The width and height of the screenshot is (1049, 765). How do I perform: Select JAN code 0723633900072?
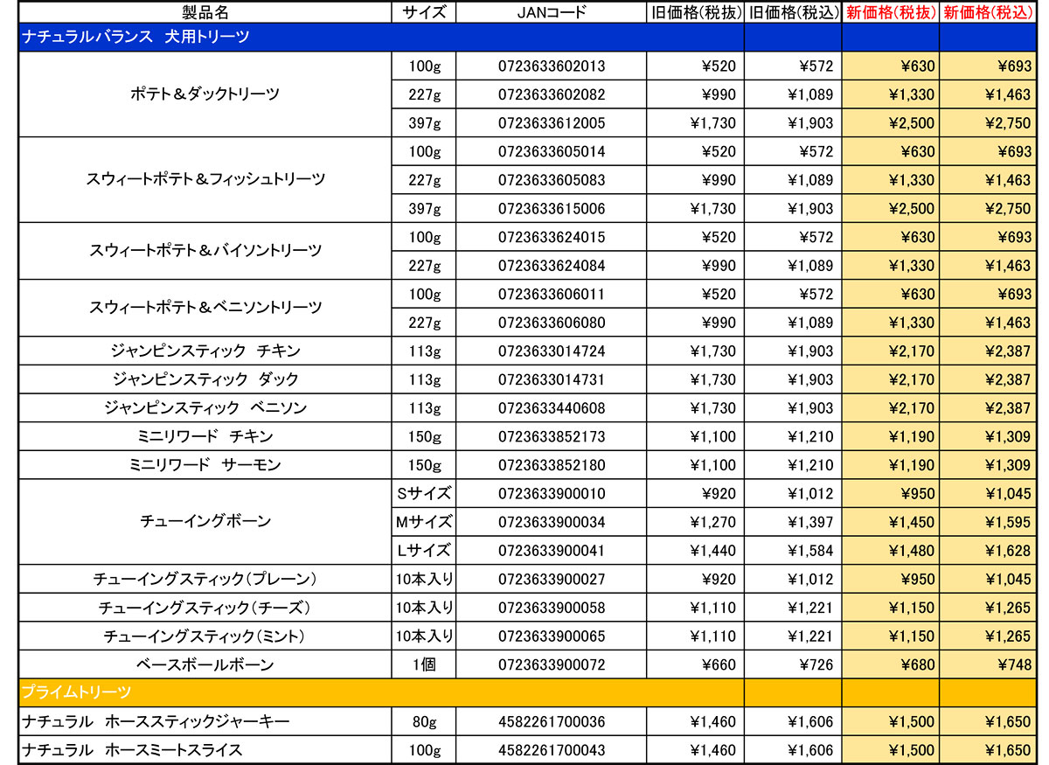pos(552,665)
